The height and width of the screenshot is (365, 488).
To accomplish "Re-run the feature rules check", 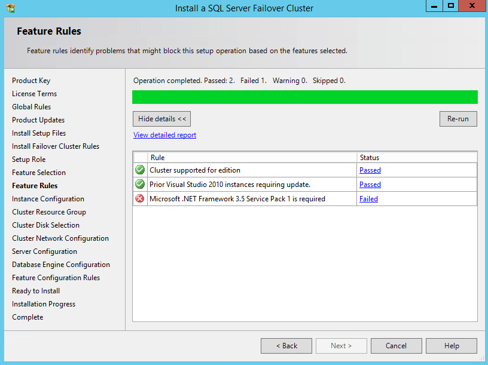I will [x=458, y=118].
